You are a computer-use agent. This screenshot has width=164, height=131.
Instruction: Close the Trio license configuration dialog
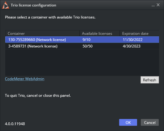tap(158, 5)
